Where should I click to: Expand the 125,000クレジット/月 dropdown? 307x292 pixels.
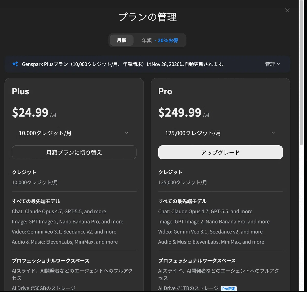pos(221,133)
